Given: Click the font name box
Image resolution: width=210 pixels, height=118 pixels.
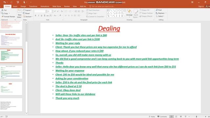Looking at the screenshot, I should [40, 11].
